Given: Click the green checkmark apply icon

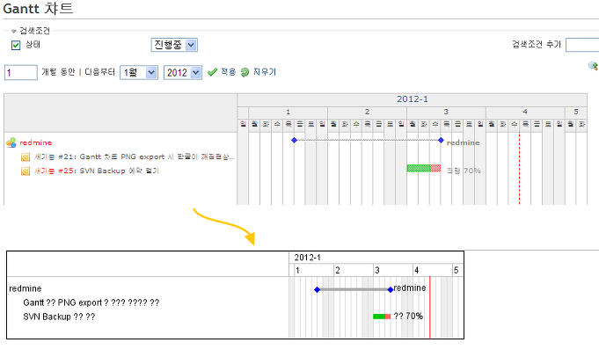Looking at the screenshot, I should tap(212, 72).
